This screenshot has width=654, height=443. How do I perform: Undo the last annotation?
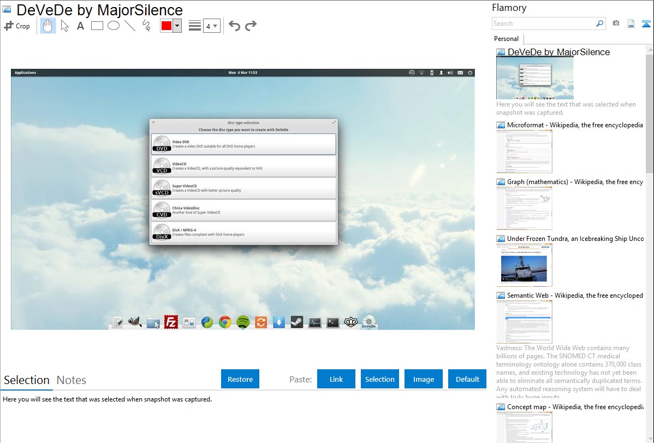click(234, 26)
